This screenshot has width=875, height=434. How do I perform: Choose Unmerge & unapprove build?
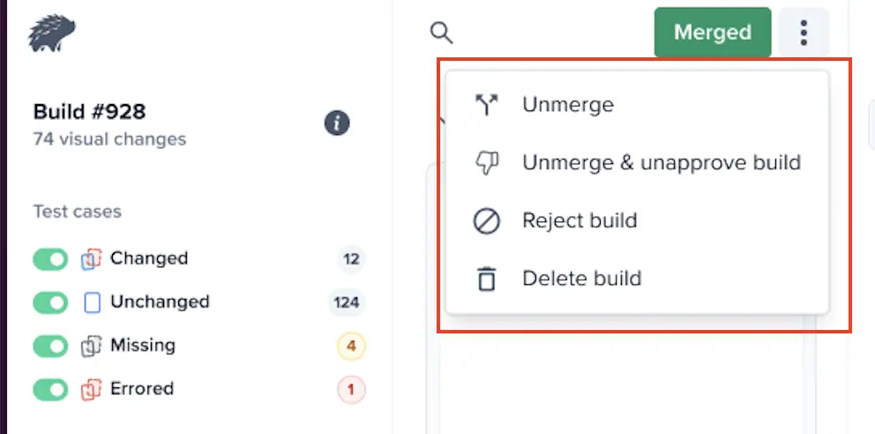pyautogui.click(x=661, y=162)
